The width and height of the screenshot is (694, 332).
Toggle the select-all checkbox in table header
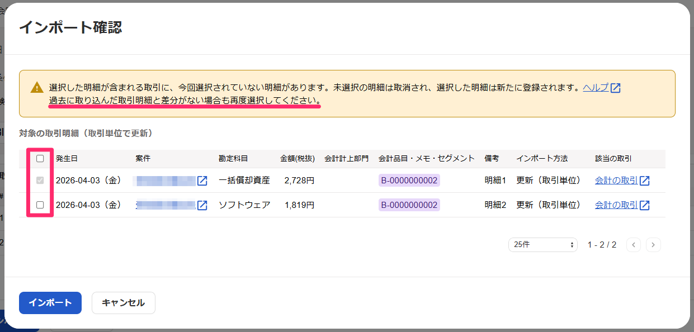[40, 159]
